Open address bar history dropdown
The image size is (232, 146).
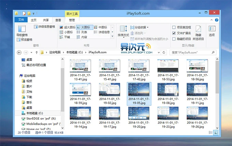coord(159,52)
